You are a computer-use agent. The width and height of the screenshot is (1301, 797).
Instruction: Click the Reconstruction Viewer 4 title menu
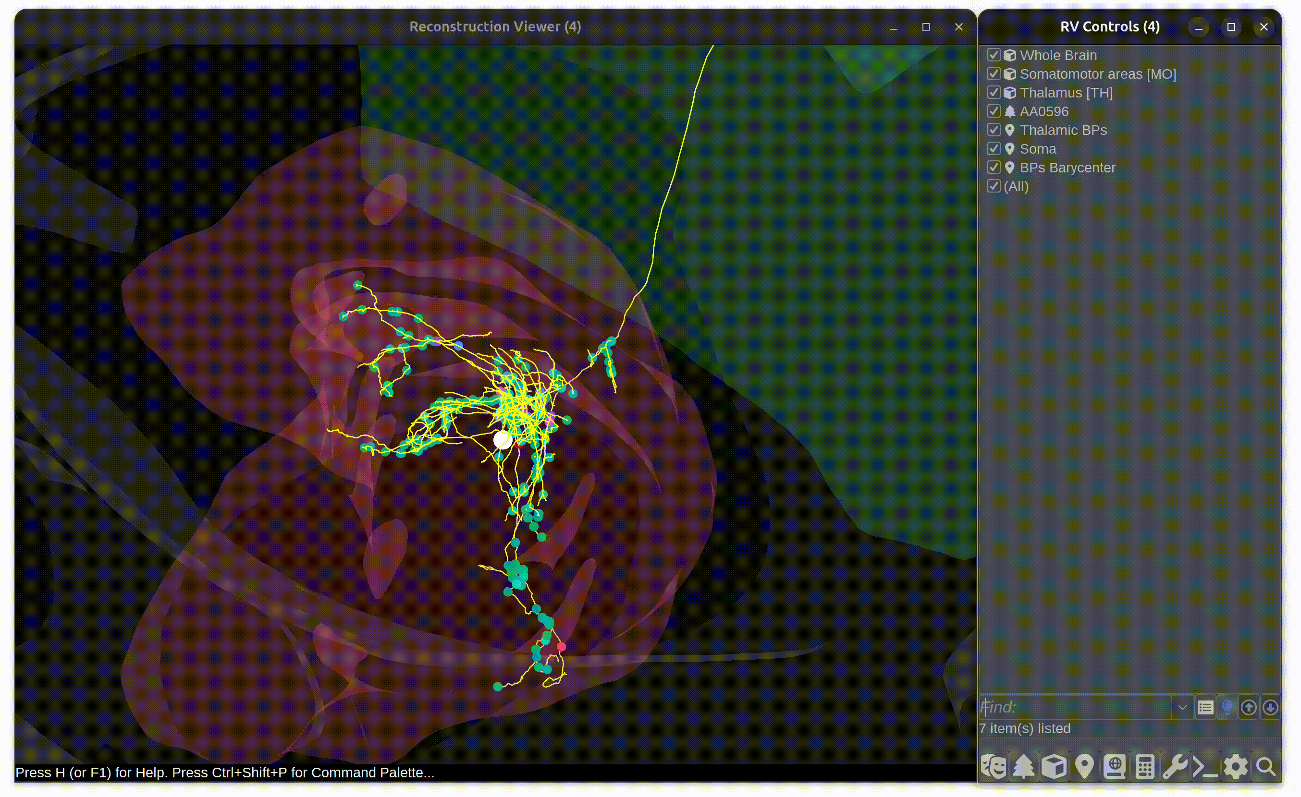point(495,26)
